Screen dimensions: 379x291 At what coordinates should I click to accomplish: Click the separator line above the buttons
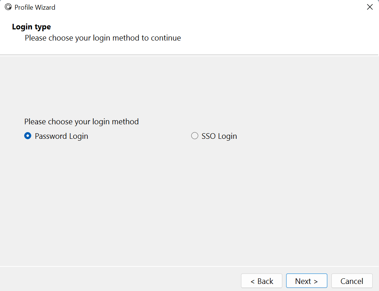click(189, 266)
